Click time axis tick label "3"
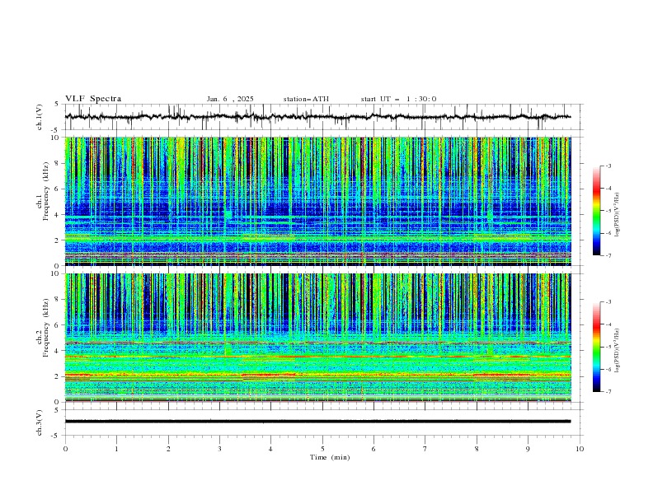Image resolution: width=653 pixels, height=504 pixels. [219, 449]
